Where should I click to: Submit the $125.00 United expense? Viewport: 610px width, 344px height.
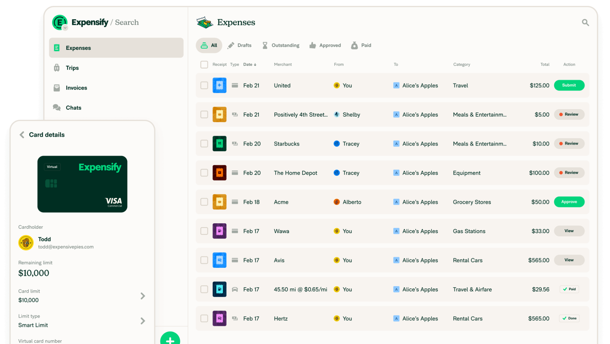[569, 85]
